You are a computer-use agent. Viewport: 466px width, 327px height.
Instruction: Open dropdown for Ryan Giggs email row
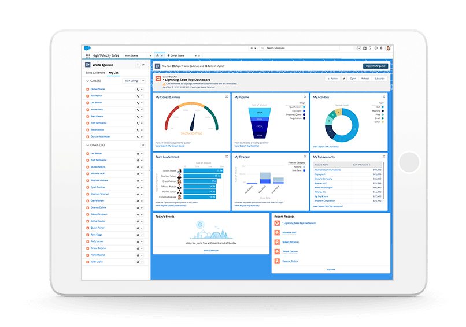click(x=142, y=235)
